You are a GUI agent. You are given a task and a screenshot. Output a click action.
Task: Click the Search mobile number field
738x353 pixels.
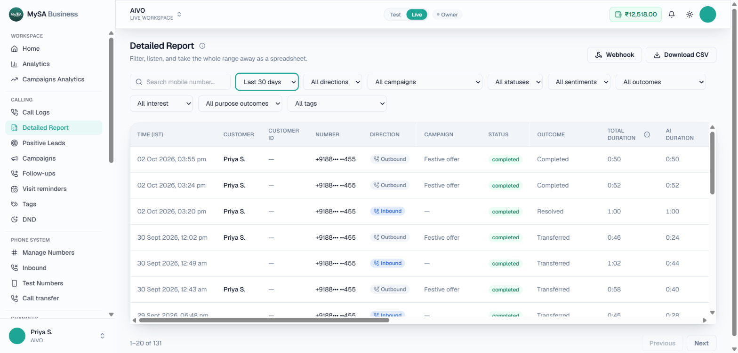click(x=180, y=82)
